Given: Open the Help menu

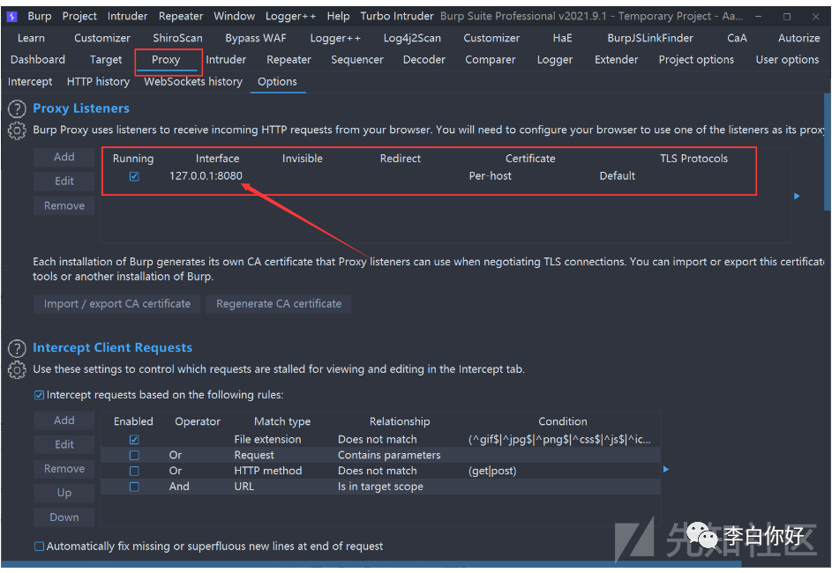Looking at the screenshot, I should (338, 17).
